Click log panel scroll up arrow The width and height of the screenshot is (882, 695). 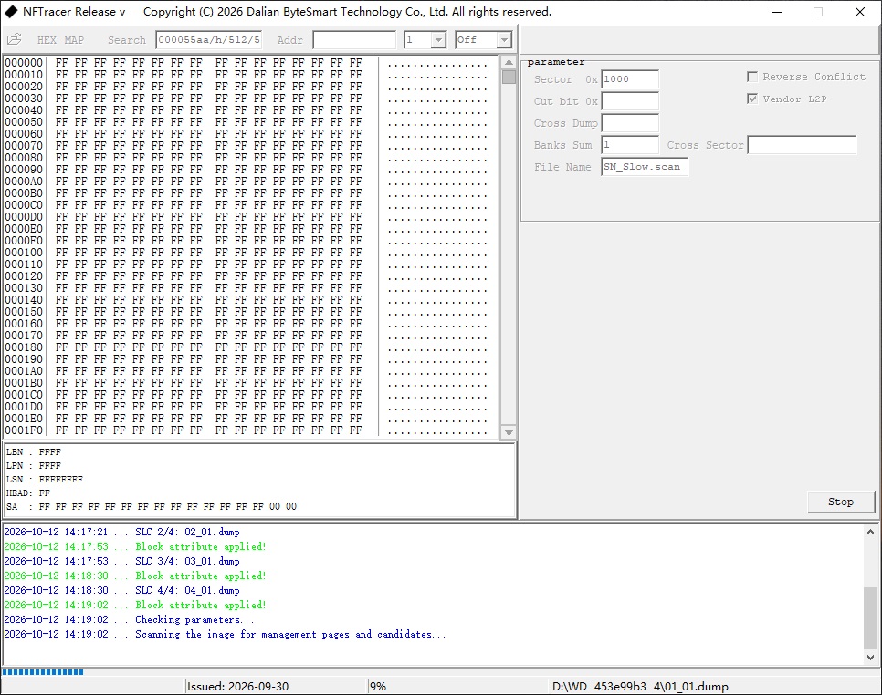(870, 532)
